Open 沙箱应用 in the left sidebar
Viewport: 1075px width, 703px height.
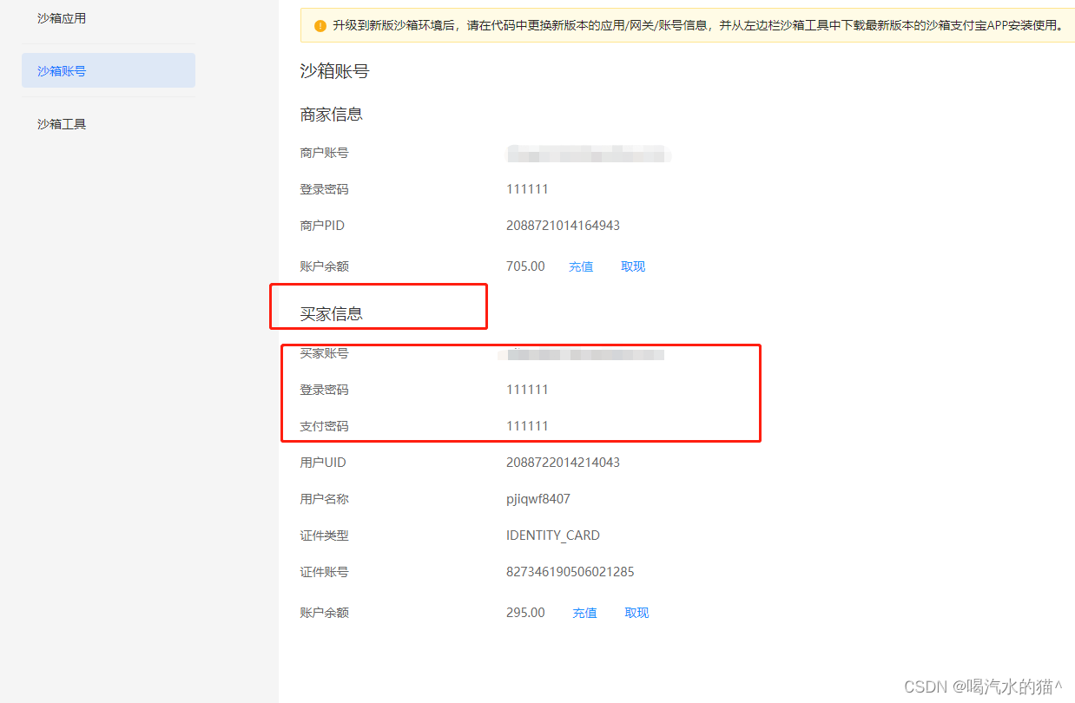point(61,17)
